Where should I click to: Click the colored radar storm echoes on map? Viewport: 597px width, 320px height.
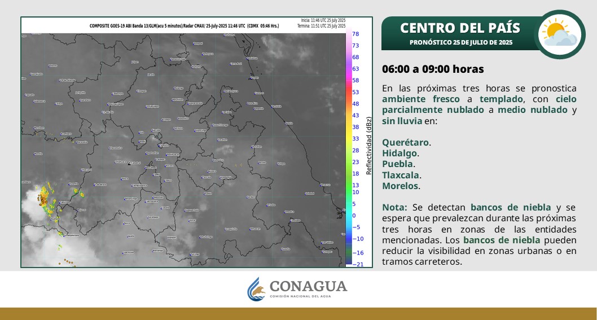click(46, 199)
